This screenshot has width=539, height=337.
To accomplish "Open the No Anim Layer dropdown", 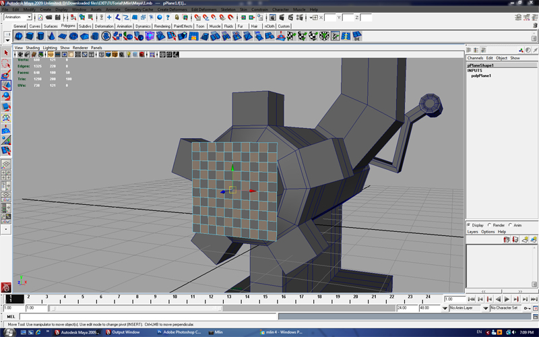I will pos(445,308).
